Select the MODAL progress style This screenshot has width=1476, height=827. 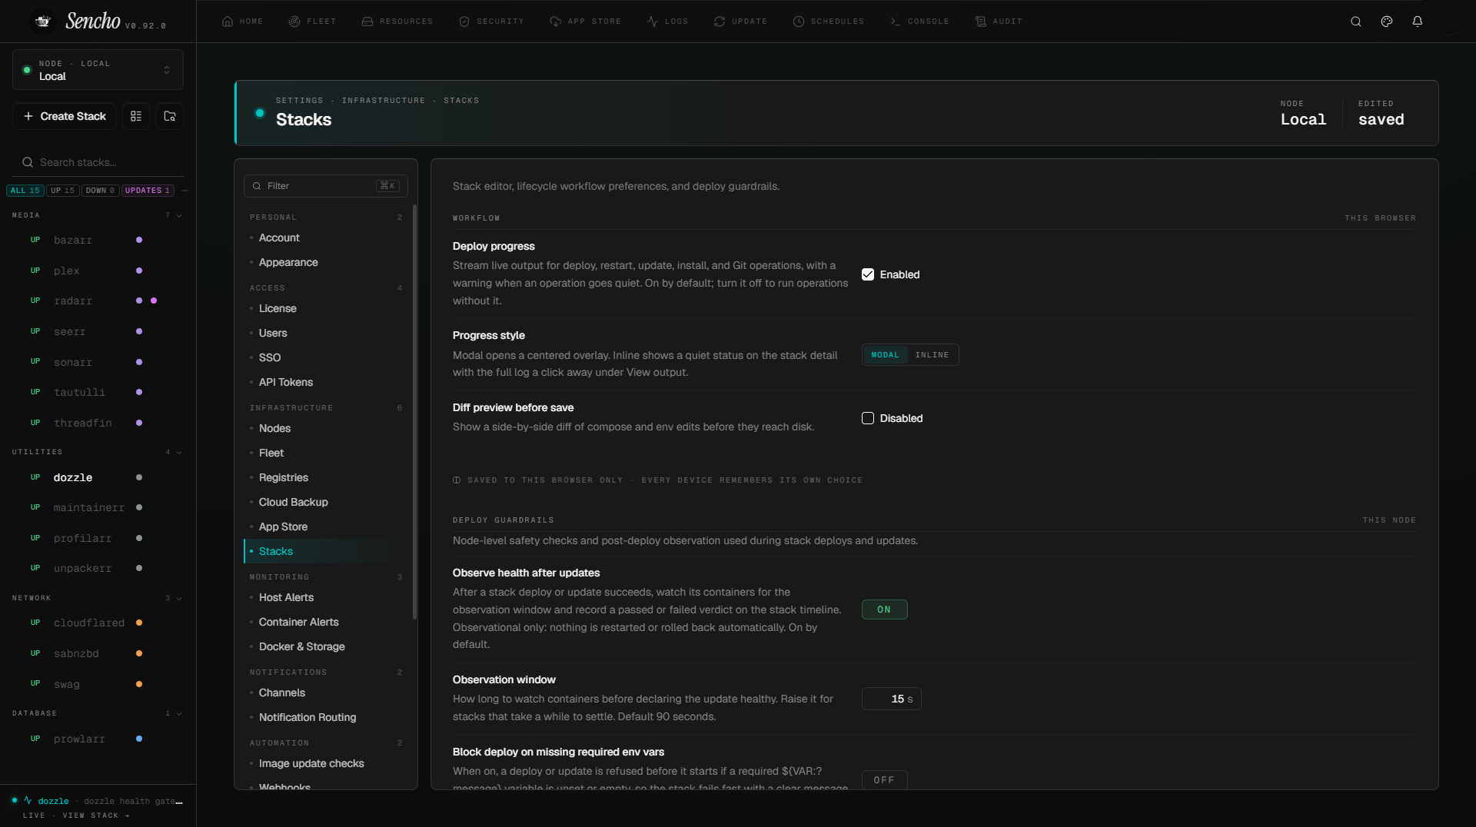[885, 355]
